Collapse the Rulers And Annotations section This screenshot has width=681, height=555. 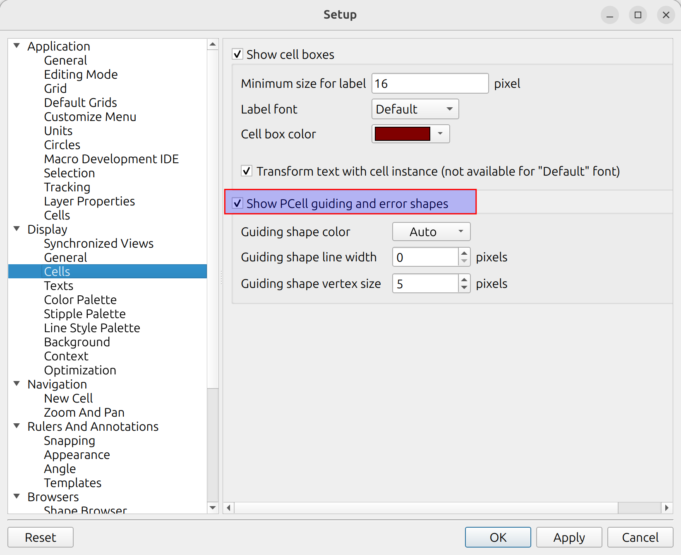point(17,426)
